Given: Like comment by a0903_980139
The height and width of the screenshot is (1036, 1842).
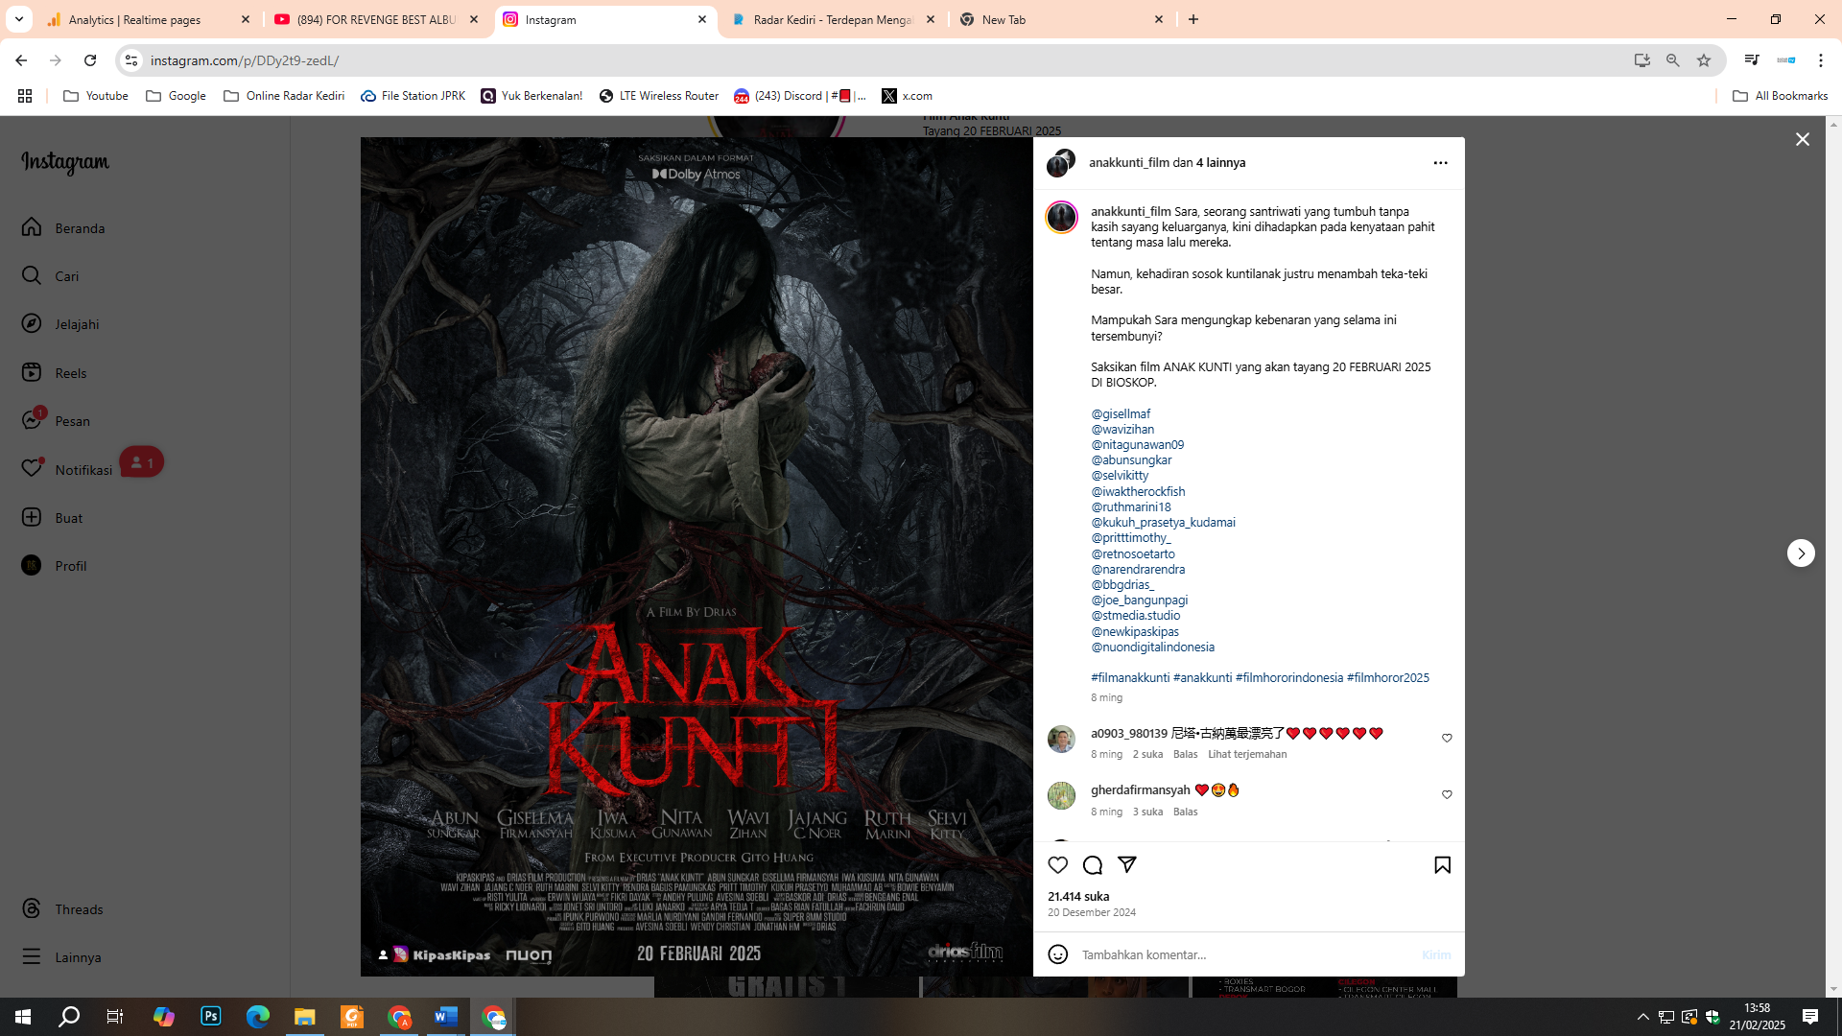Looking at the screenshot, I should point(1447,738).
